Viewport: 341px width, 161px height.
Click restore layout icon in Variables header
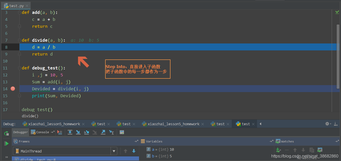coord(272,141)
